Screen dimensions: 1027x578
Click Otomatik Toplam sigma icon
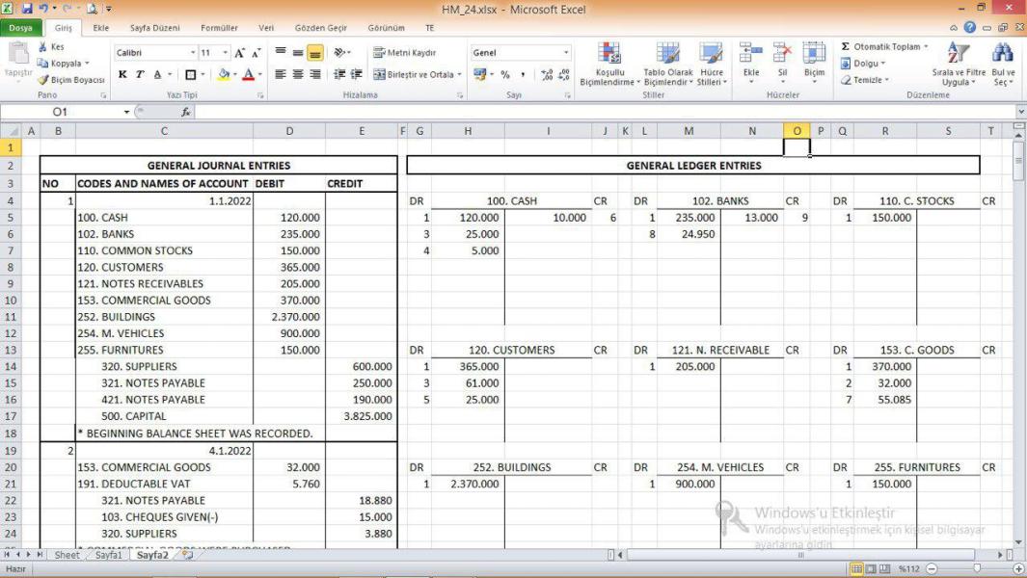coord(846,46)
